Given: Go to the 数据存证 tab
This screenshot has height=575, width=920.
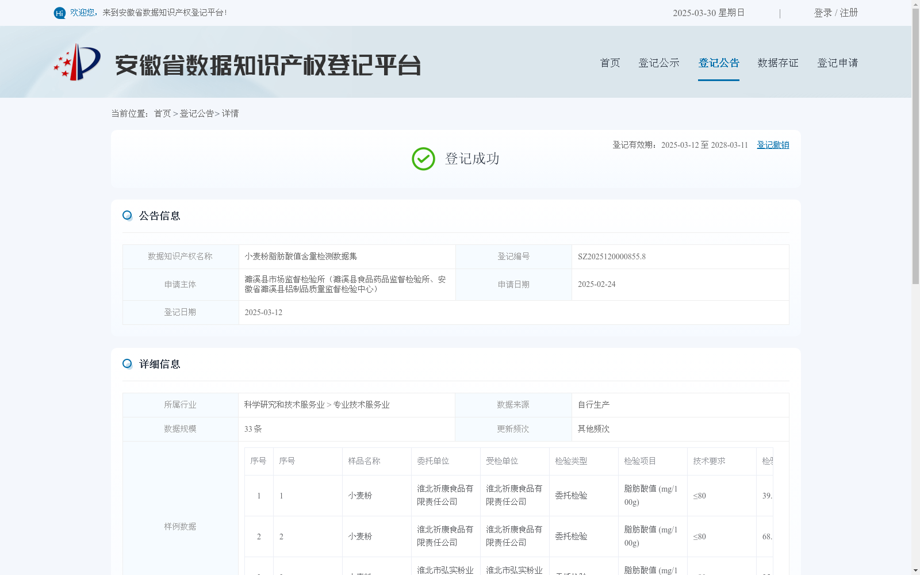Looking at the screenshot, I should [778, 63].
